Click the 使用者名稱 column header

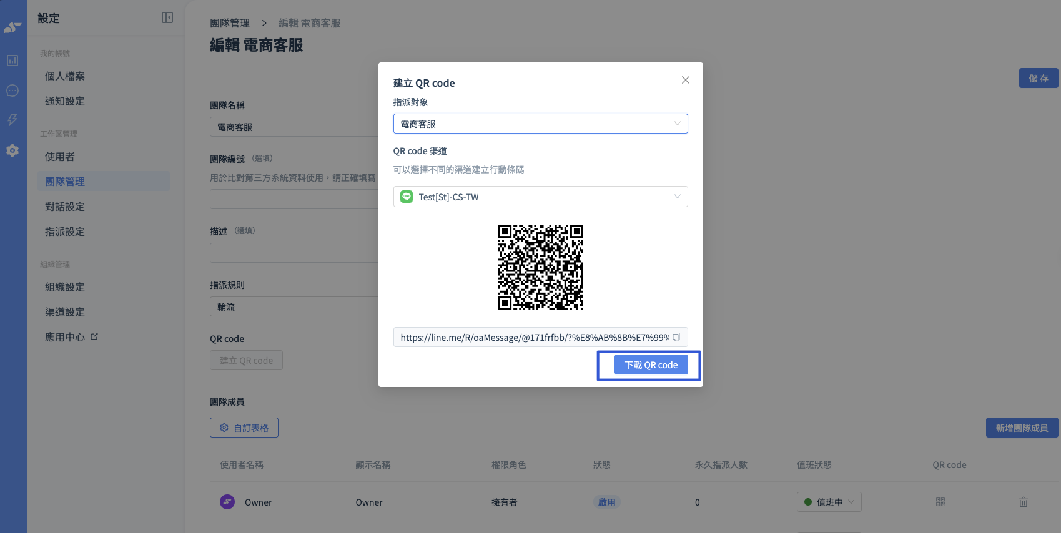pyautogui.click(x=242, y=465)
